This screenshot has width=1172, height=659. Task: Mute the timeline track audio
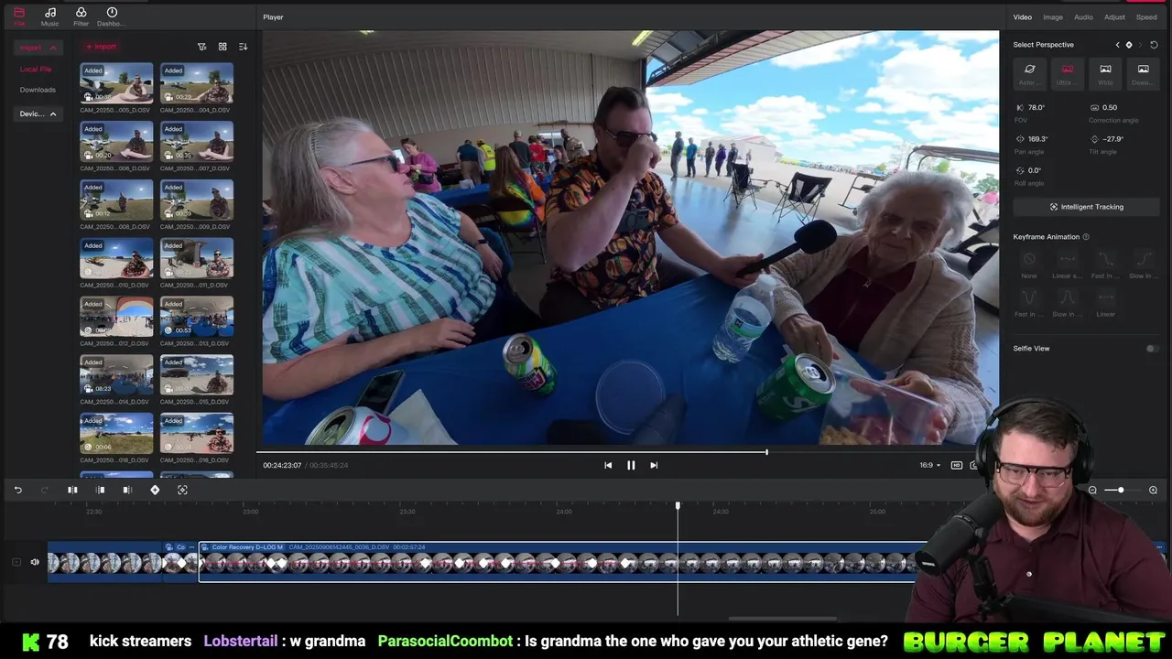(x=35, y=562)
